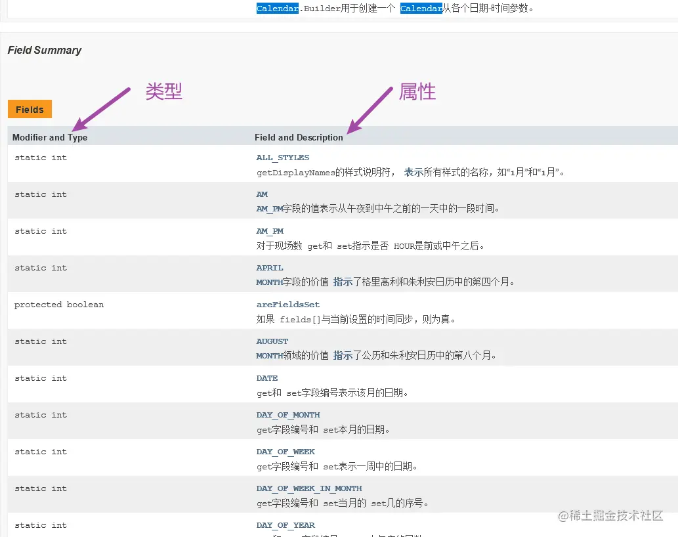The width and height of the screenshot is (678, 537).
Task: Go to the AUGUST field details
Action: (x=272, y=341)
